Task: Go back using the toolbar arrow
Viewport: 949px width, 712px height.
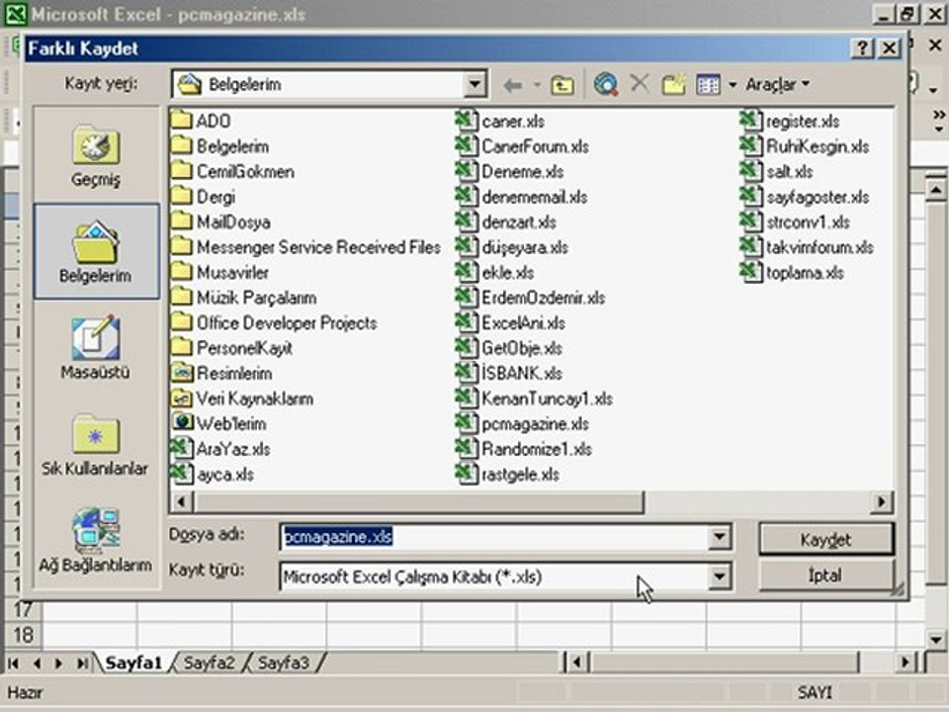Action: [513, 85]
